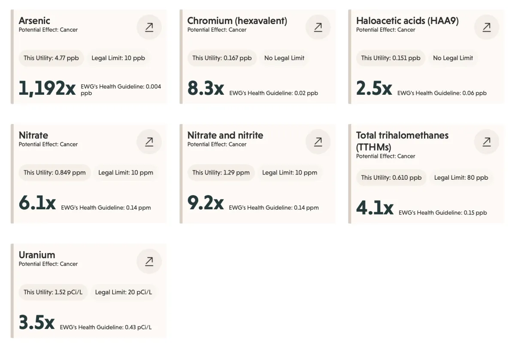This screenshot has height=347, width=515.
Task: Click the Nitrate card arrow icon
Action: [x=149, y=142]
